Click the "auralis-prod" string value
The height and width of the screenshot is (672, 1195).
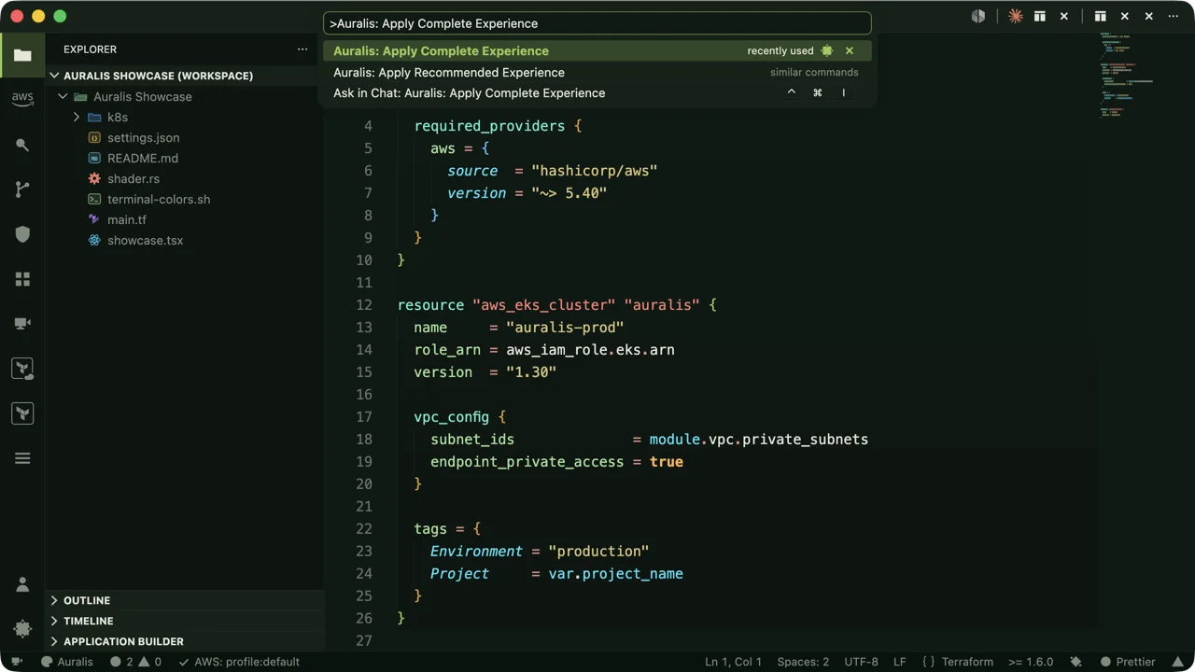click(x=565, y=328)
